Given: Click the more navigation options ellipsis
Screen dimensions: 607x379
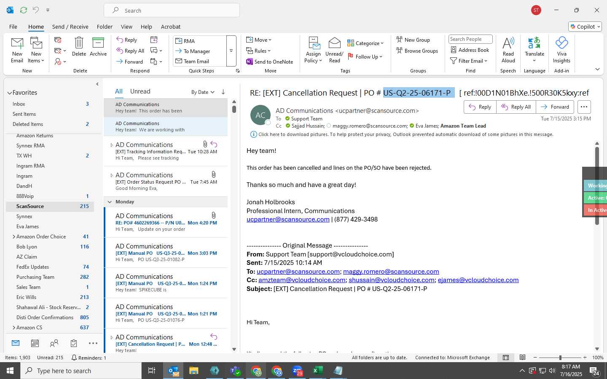Looking at the screenshot, I should click(93, 343).
